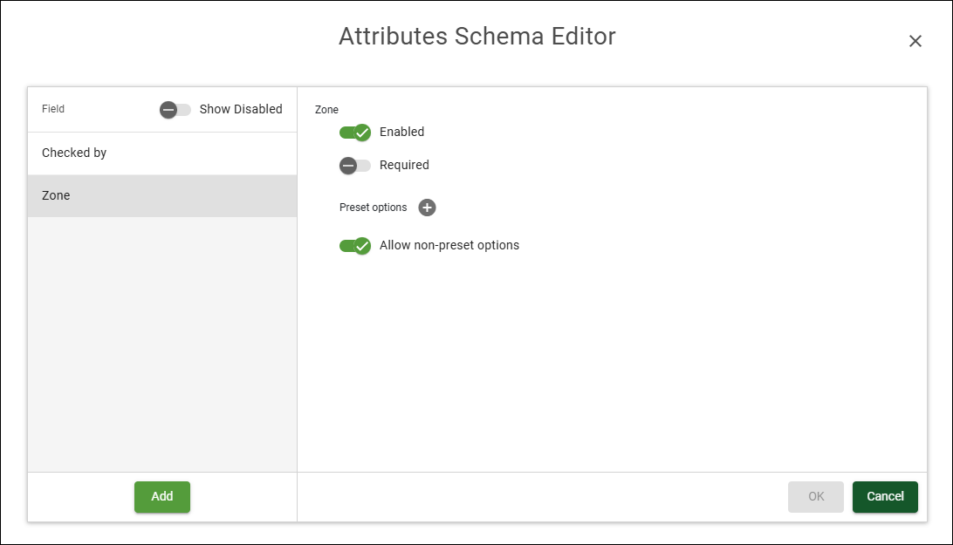Click the Required label text
Viewport: 953px width, 545px height.
404,165
